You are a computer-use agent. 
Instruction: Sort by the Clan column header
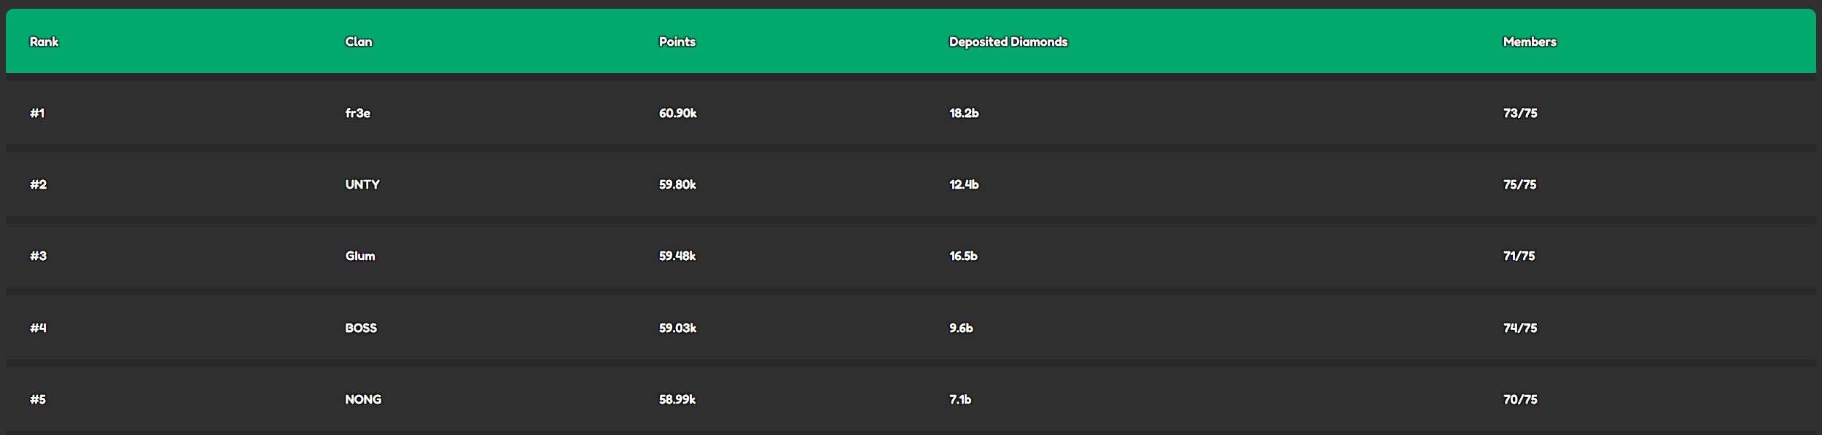pyautogui.click(x=358, y=42)
